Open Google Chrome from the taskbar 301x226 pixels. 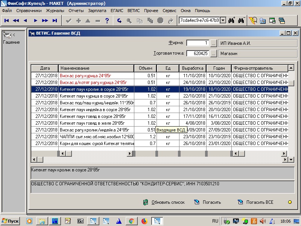131,221
